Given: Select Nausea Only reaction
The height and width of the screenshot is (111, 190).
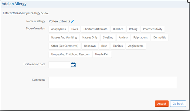Looking at the screenshot, I should tap(90, 38).
